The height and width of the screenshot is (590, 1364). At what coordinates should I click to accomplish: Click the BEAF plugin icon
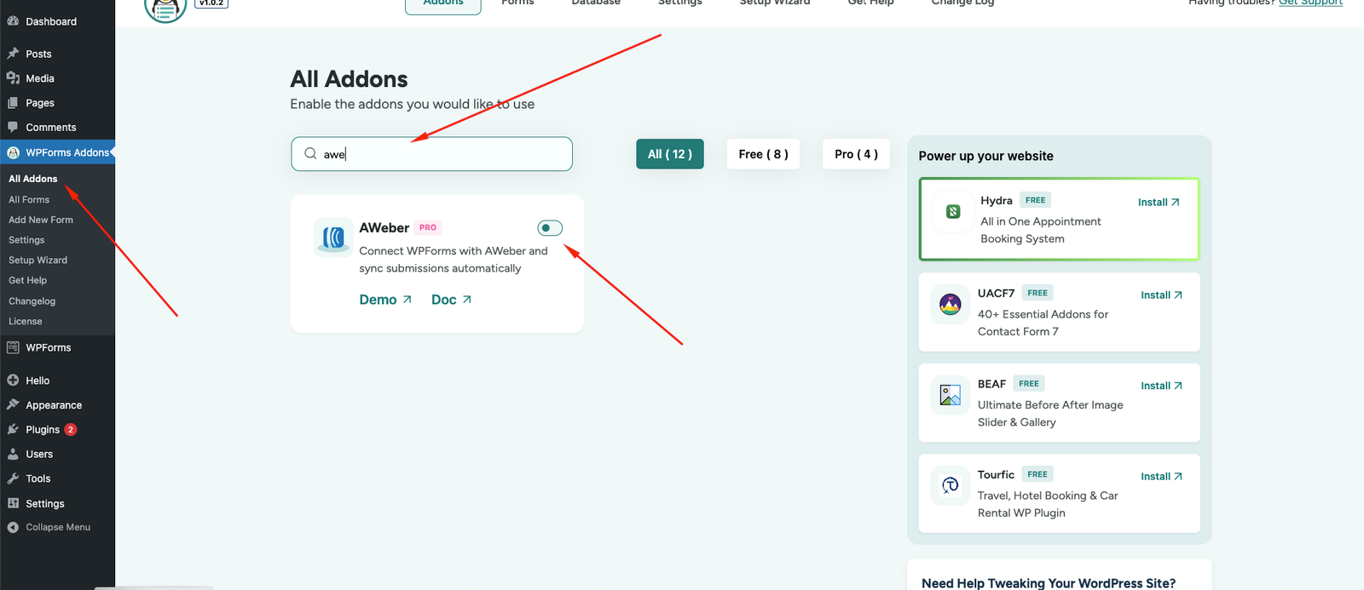pyautogui.click(x=950, y=395)
